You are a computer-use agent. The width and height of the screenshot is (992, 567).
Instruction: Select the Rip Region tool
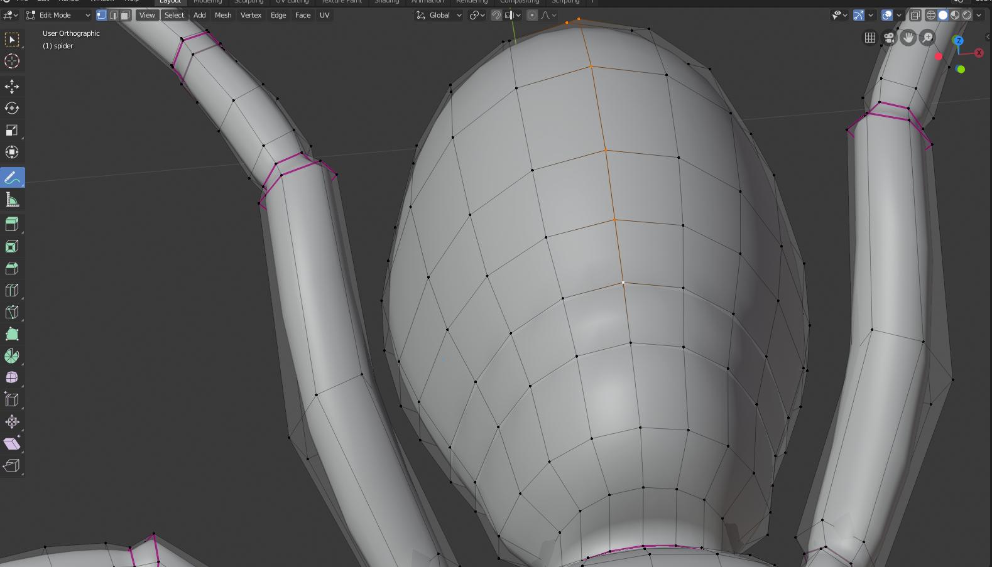[x=12, y=465]
